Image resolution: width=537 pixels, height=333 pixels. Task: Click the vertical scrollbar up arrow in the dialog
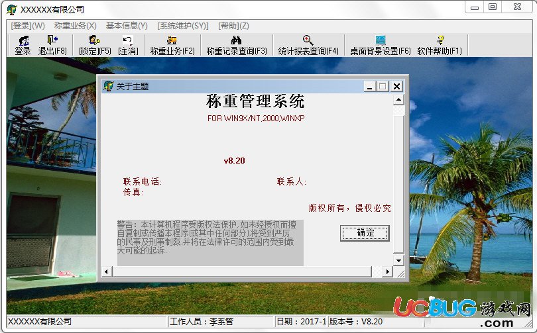point(398,100)
